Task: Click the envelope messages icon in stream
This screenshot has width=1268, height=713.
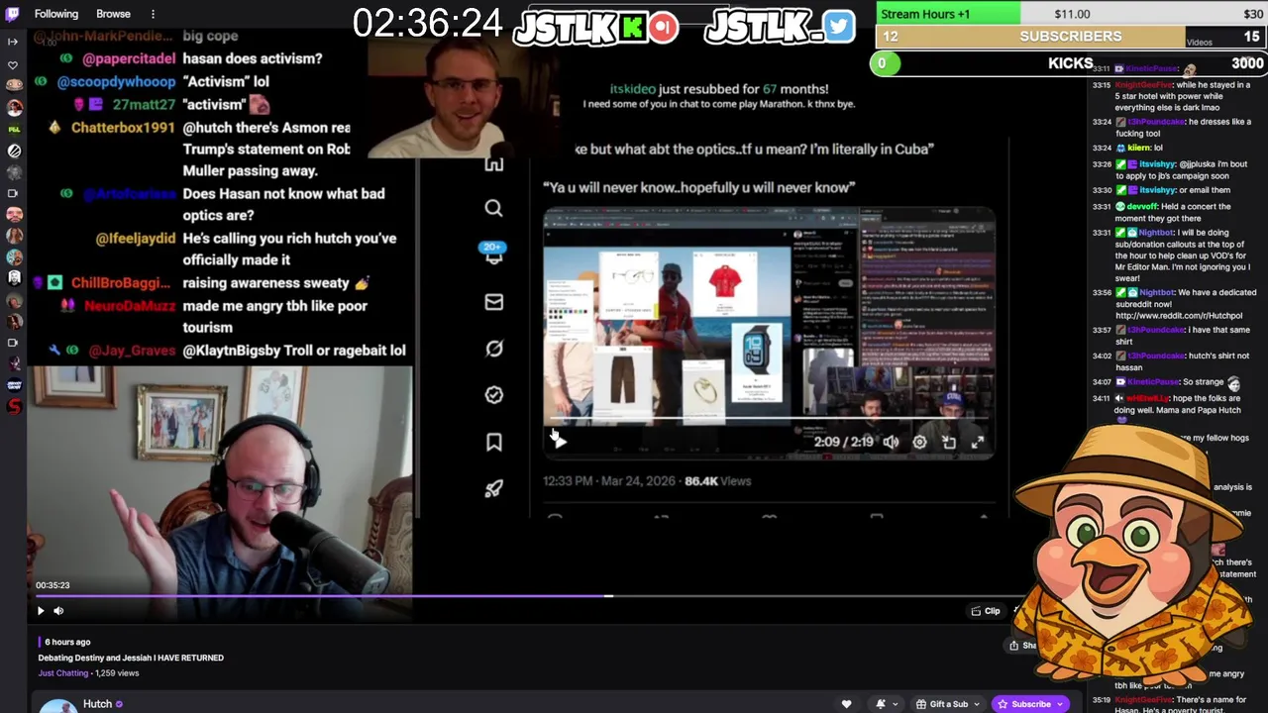Action: (493, 302)
